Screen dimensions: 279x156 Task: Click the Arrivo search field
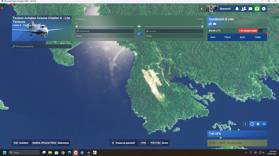coord(174,31)
